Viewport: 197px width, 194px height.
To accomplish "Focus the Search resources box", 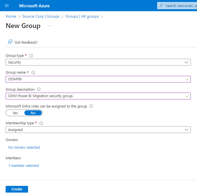I will [x=177, y=6].
